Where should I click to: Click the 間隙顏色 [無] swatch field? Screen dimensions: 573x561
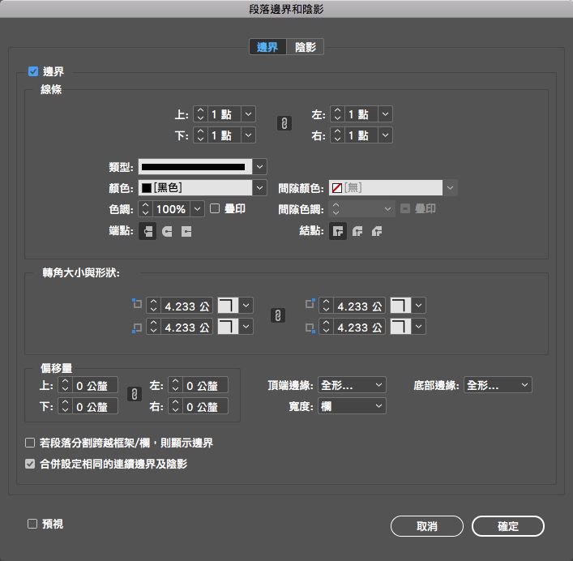[x=386, y=188]
